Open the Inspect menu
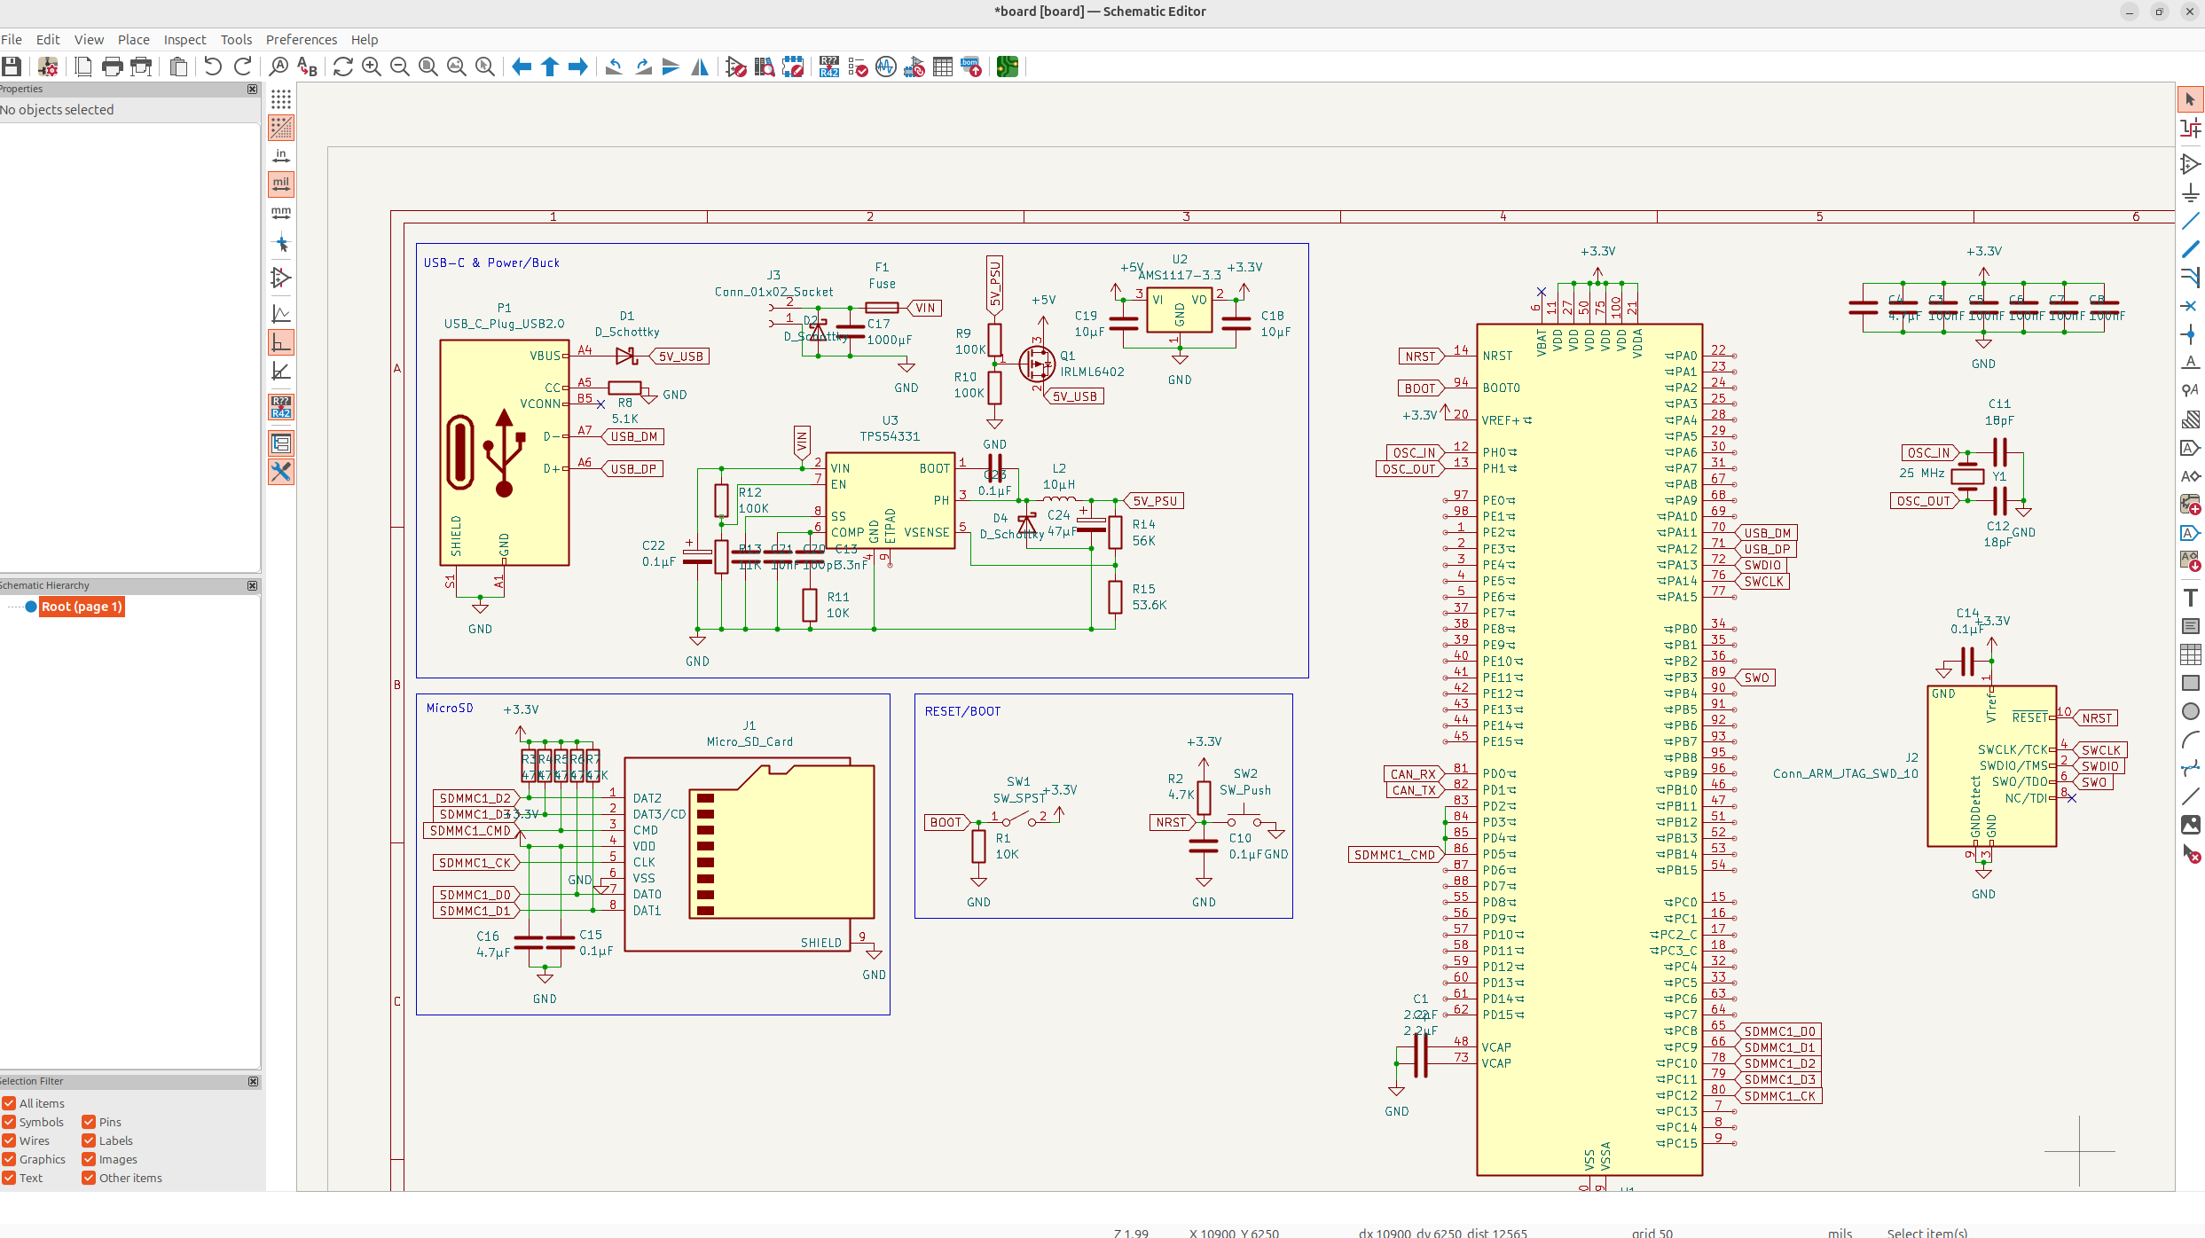The width and height of the screenshot is (2205, 1238). [x=184, y=39]
